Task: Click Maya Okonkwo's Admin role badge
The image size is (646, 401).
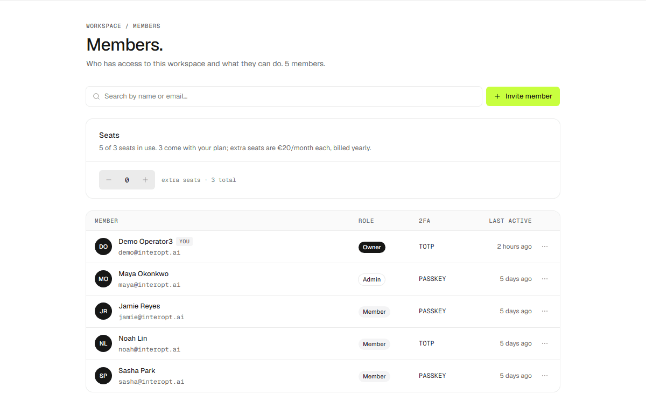Action: pyautogui.click(x=372, y=279)
